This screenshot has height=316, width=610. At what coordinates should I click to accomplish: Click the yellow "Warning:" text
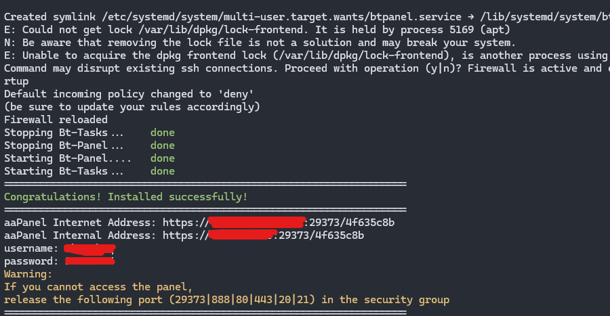click(28, 274)
